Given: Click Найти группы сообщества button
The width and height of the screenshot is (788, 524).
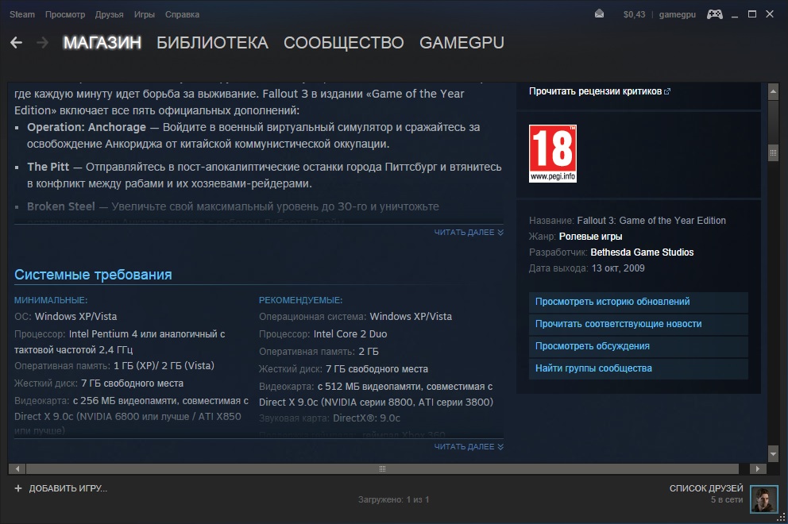Looking at the screenshot, I should (638, 368).
